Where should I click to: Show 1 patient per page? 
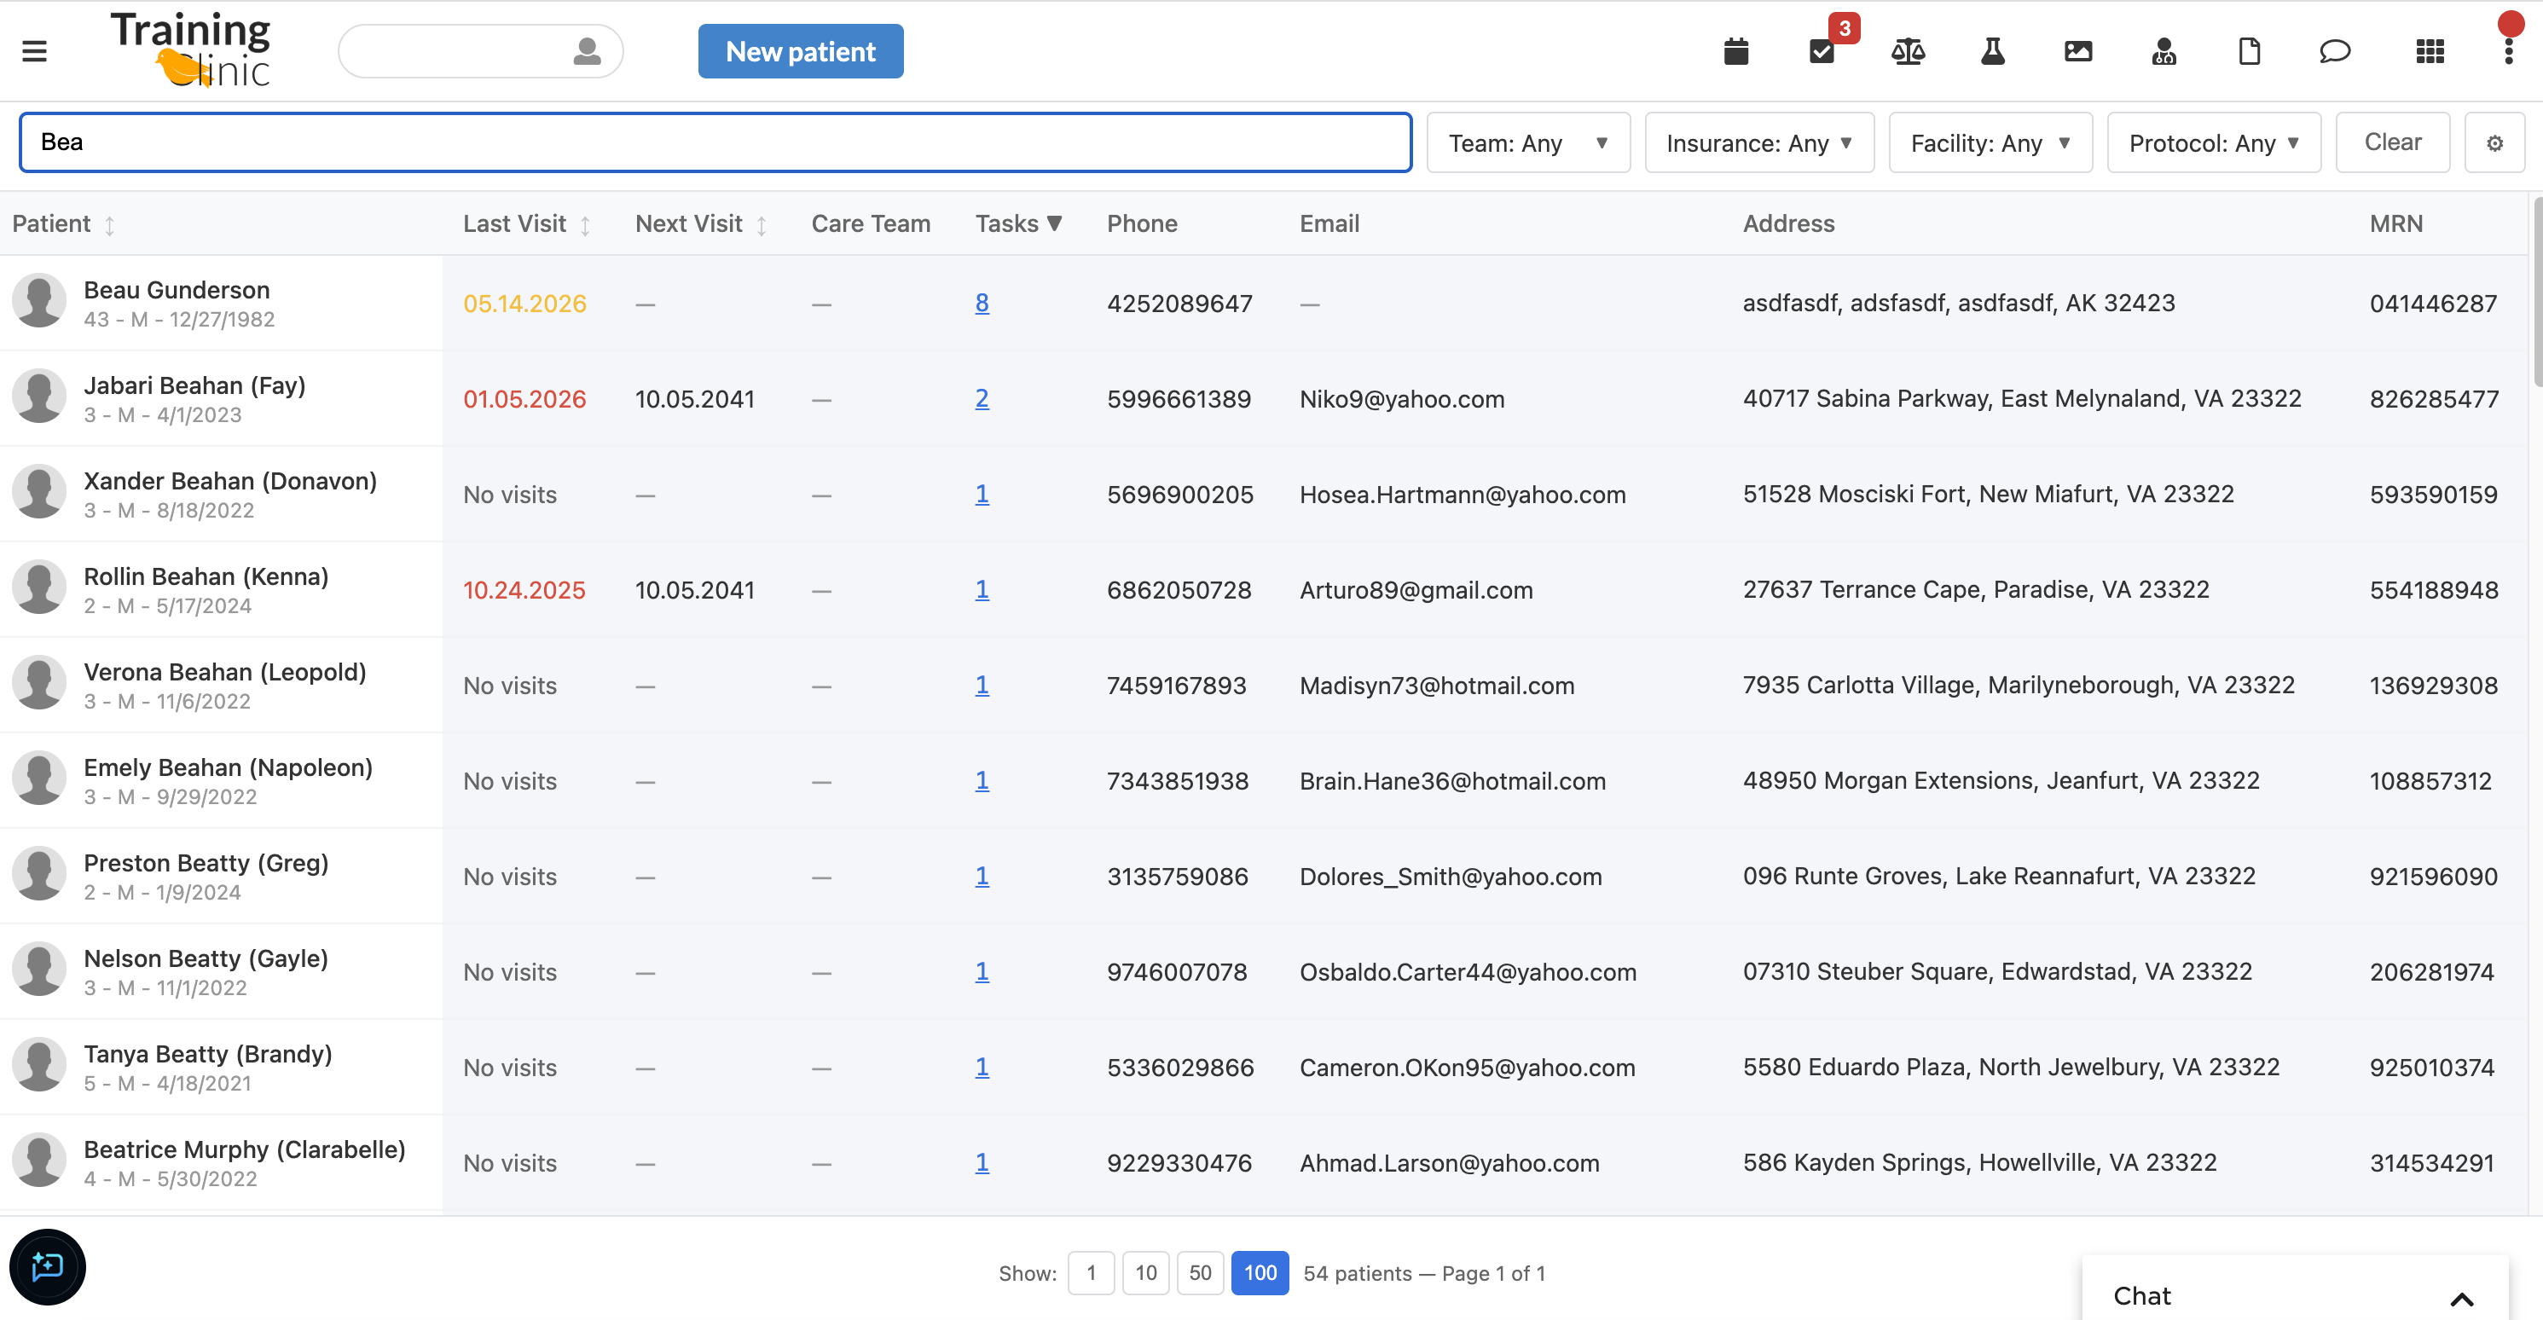tap(1090, 1272)
